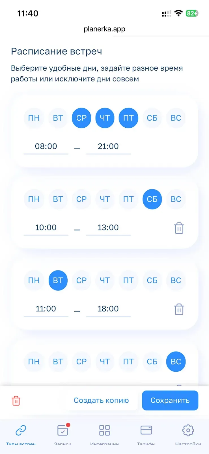Deselect СБ in the 10:00–13:00 block

(x=152, y=199)
